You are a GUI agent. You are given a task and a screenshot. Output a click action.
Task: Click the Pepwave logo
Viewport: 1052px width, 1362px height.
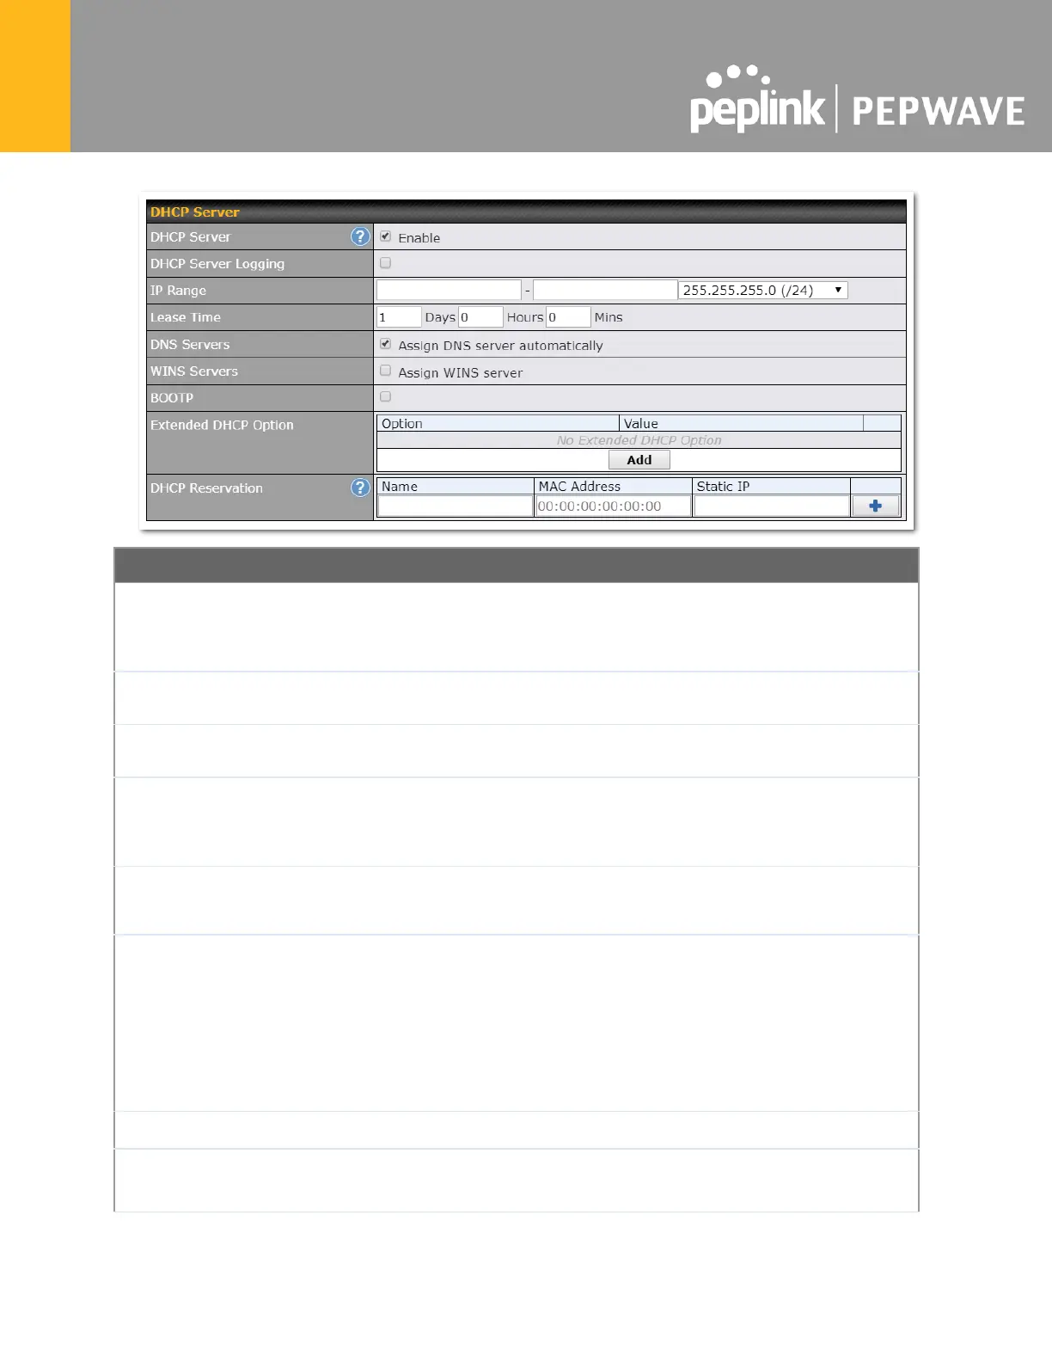[939, 112]
